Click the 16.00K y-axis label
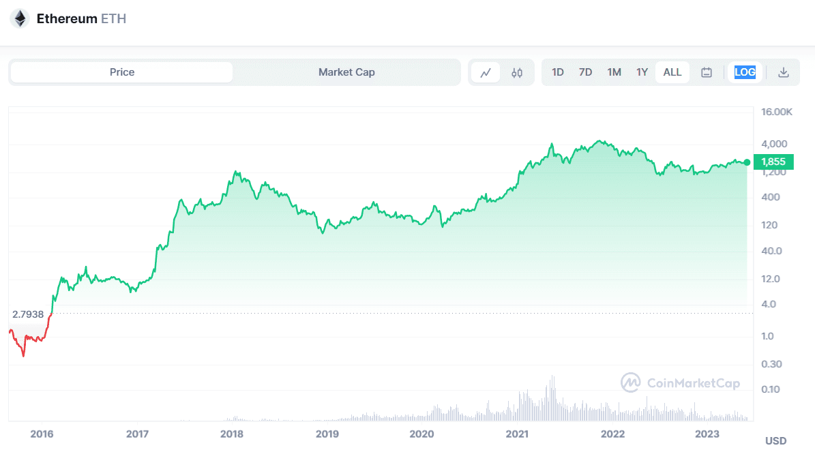Screen dimensions: 815x452 tap(777, 112)
